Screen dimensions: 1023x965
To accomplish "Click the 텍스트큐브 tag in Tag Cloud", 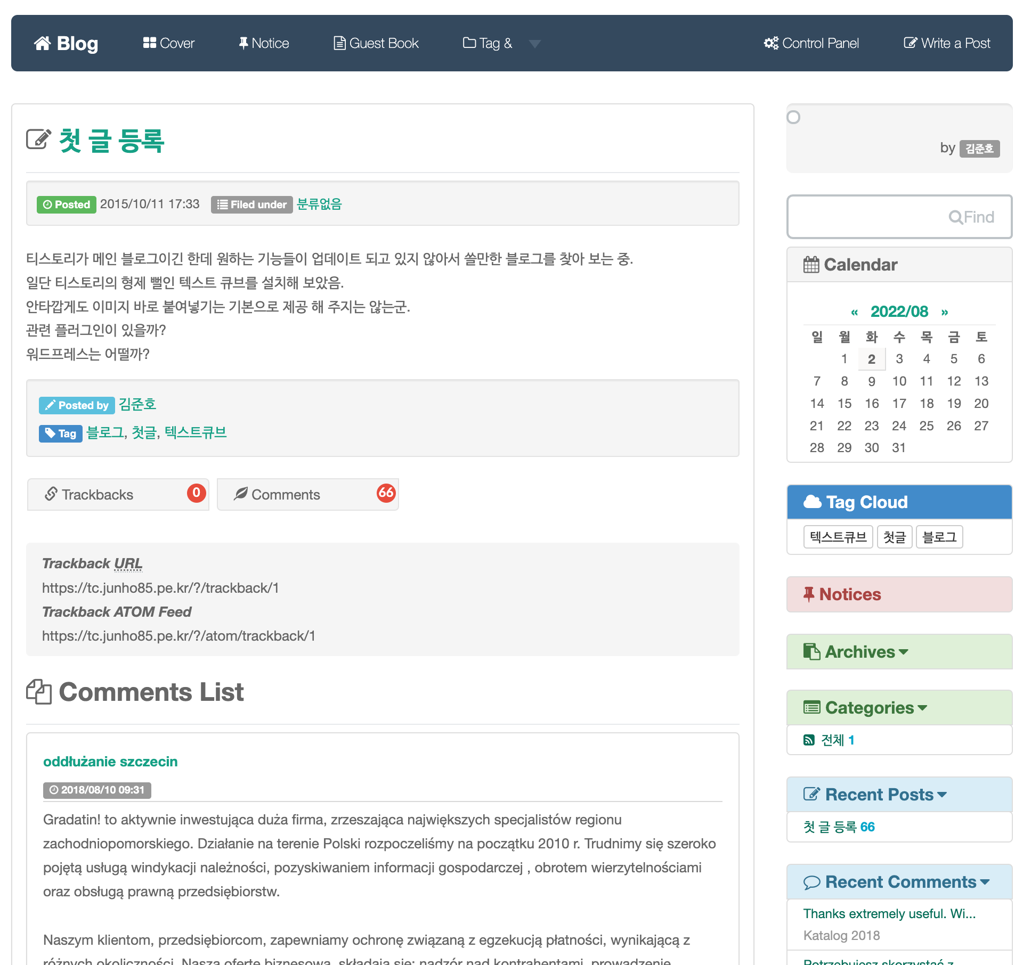I will pos(838,537).
